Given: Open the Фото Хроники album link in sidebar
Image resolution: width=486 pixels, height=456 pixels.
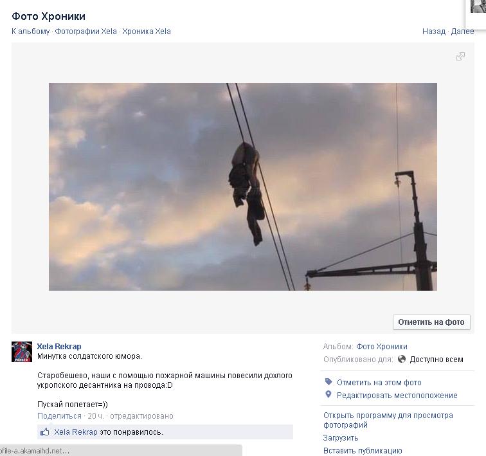Looking at the screenshot, I should (x=382, y=346).
